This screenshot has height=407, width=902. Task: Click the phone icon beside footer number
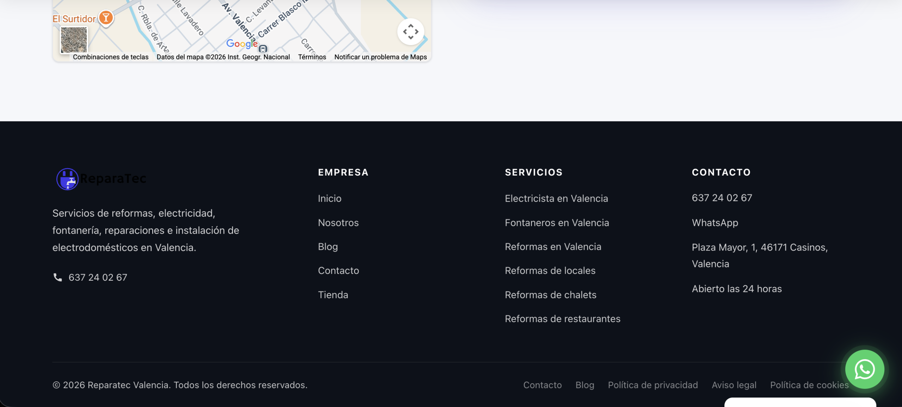pos(57,277)
